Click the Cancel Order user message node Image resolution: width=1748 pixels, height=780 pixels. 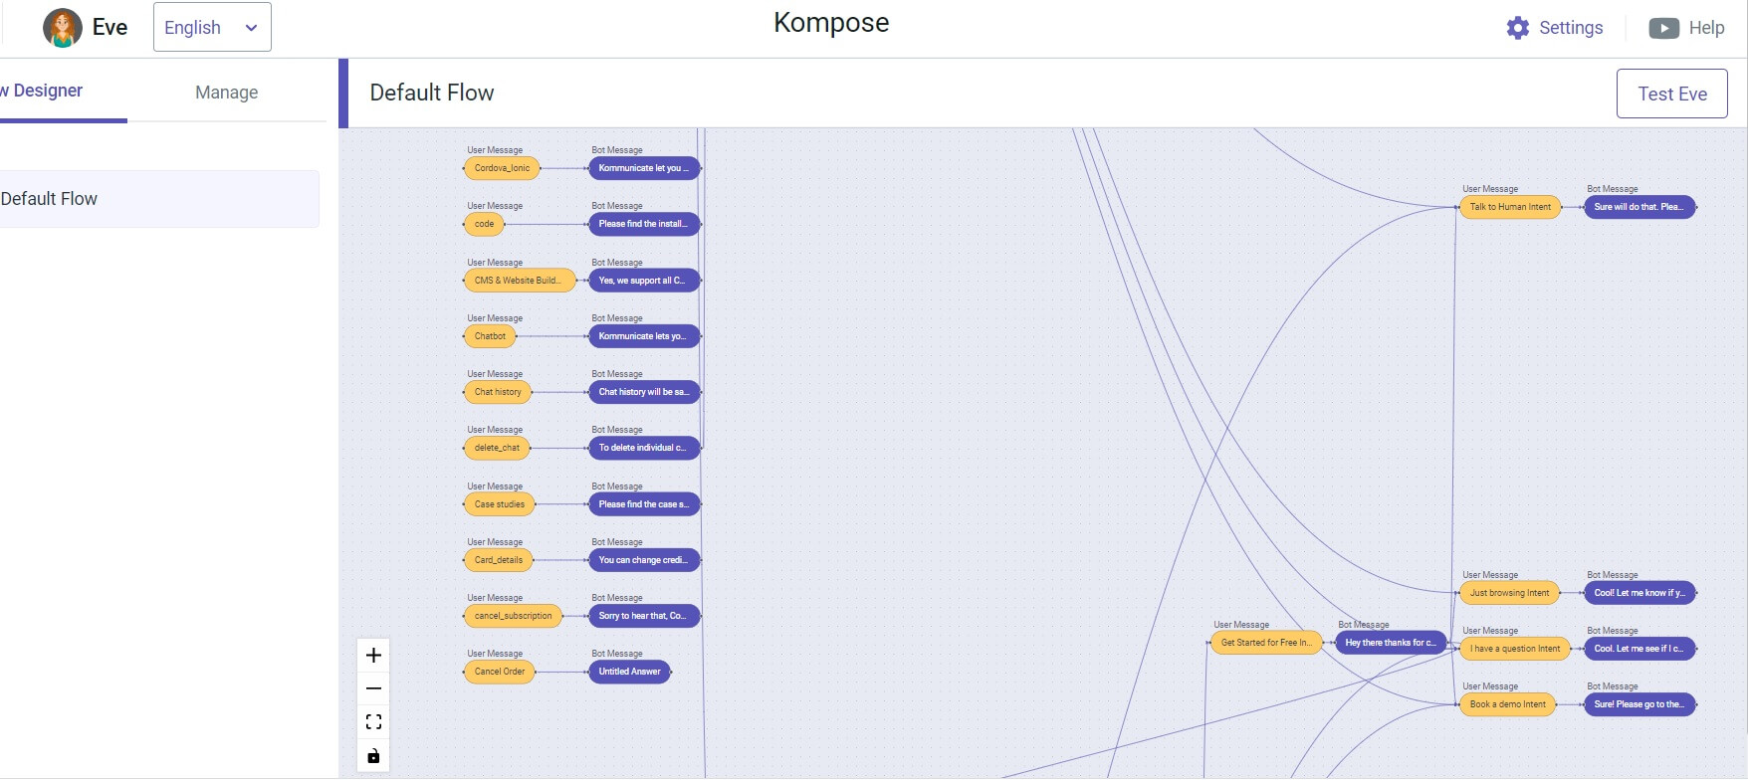click(500, 672)
